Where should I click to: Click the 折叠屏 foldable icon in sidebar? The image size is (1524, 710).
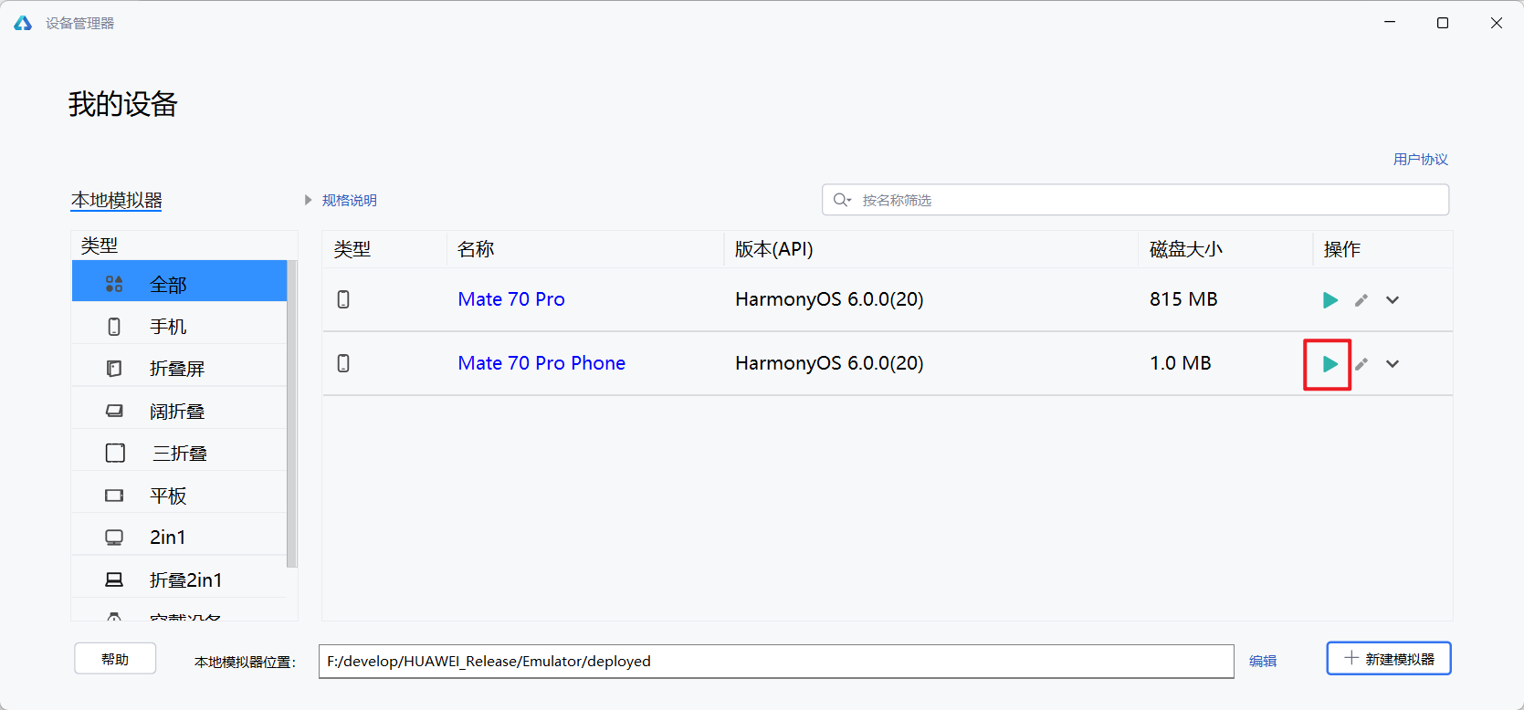tap(114, 368)
